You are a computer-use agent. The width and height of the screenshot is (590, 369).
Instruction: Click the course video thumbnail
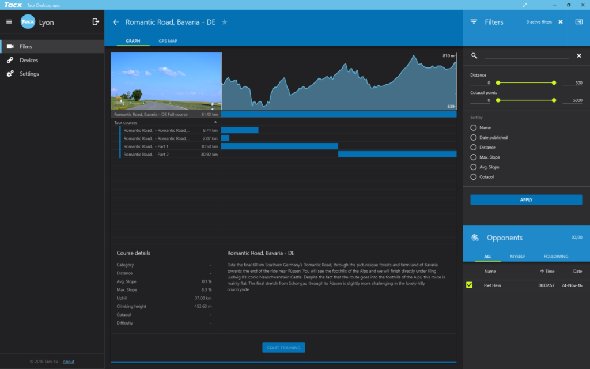click(x=166, y=81)
